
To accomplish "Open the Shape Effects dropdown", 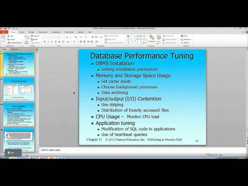I will tap(170, 43).
